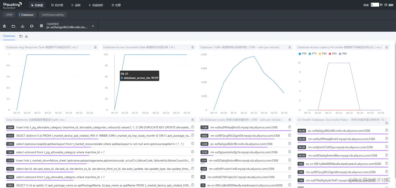Click the insert into t_market_downfailure_sheet statement
The image size is (396, 188).
(x=103, y=161)
